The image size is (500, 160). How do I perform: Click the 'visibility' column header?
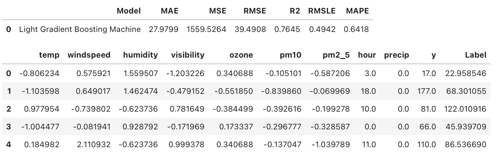[187, 55]
